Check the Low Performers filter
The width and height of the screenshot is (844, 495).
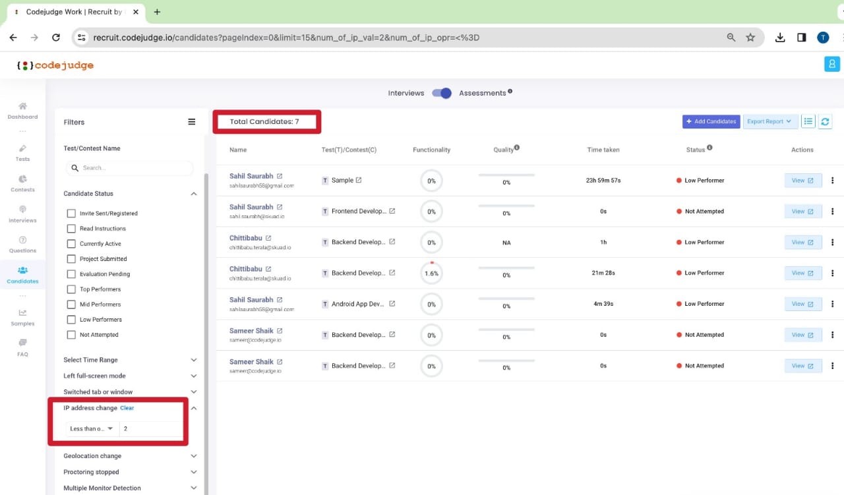[71, 319]
